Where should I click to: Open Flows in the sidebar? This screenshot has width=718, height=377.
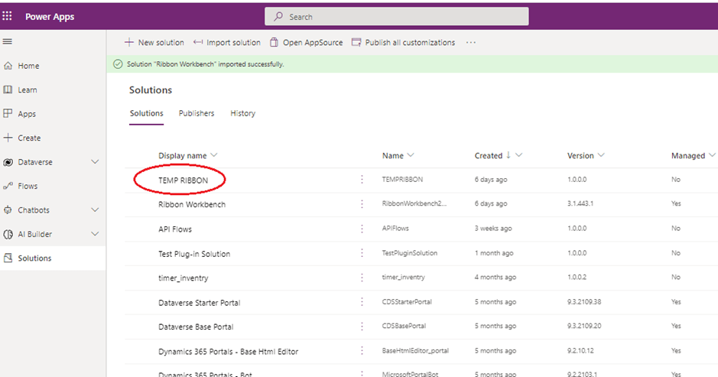click(x=28, y=186)
